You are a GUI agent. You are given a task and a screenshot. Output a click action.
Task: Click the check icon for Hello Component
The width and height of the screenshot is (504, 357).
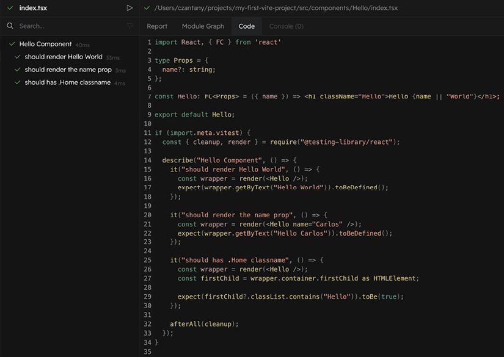coord(12,44)
